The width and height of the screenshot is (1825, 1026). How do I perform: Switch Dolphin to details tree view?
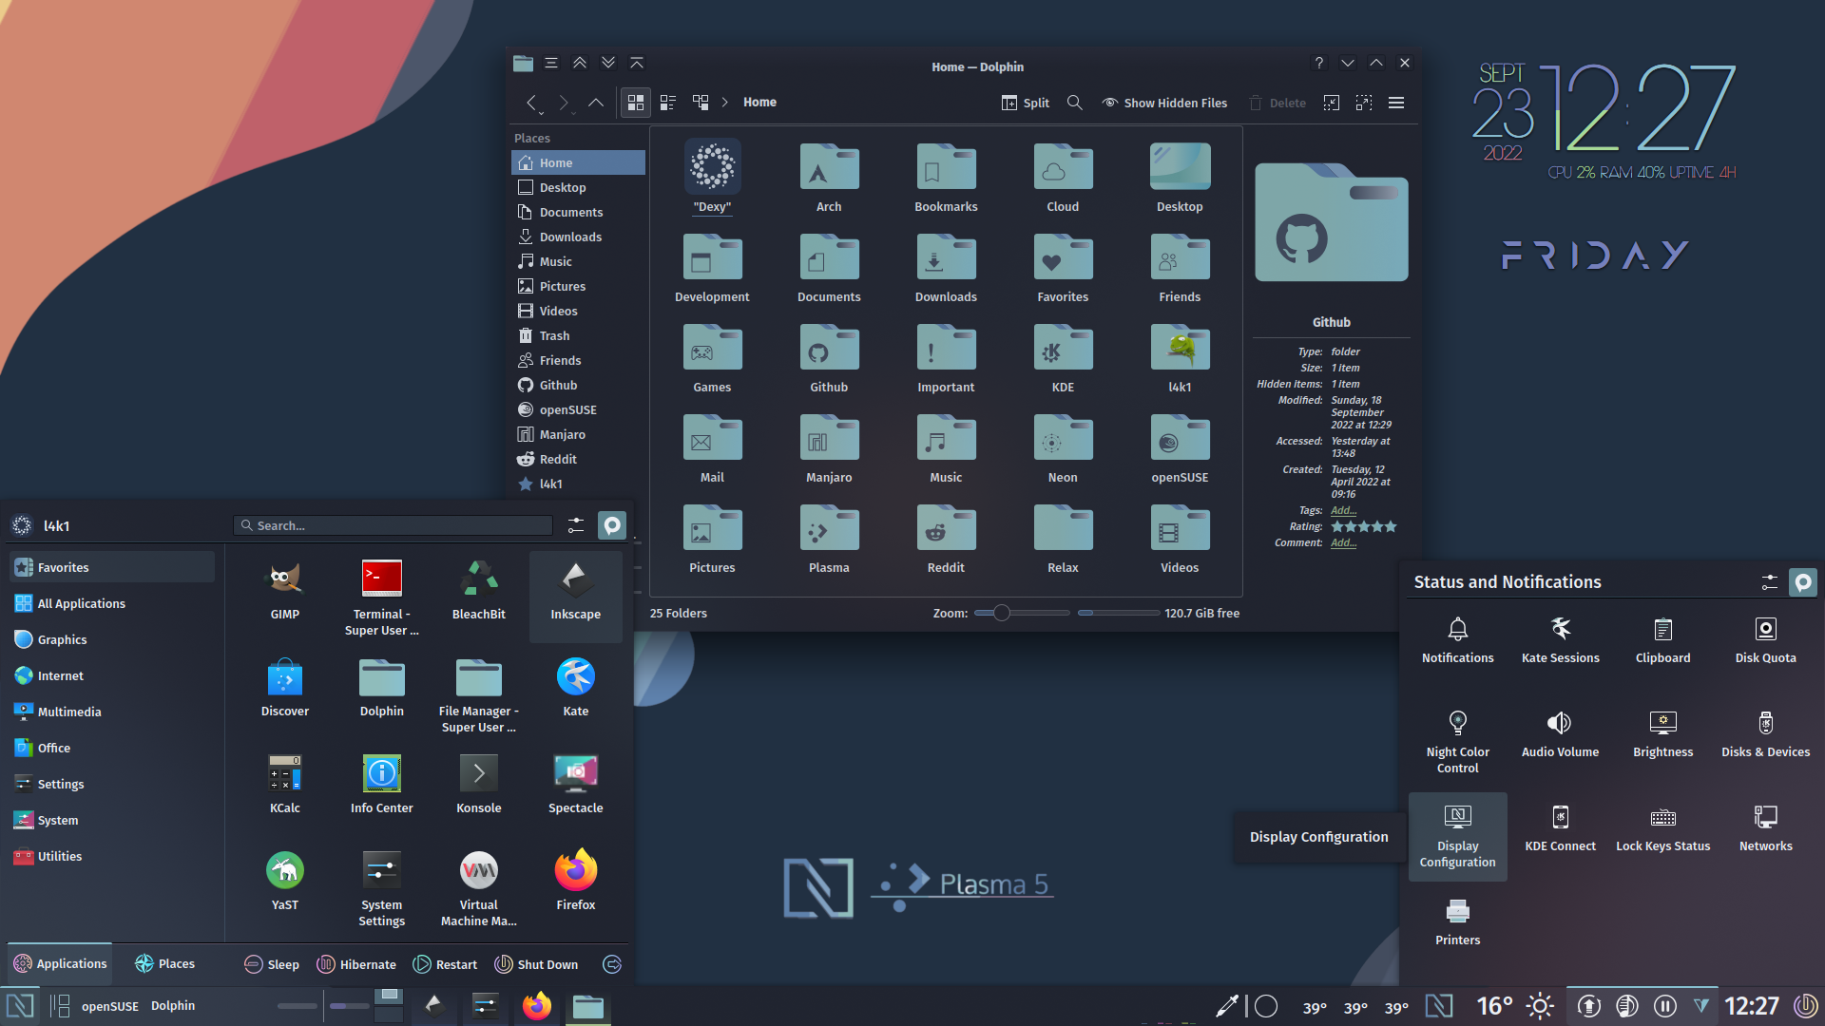click(701, 103)
